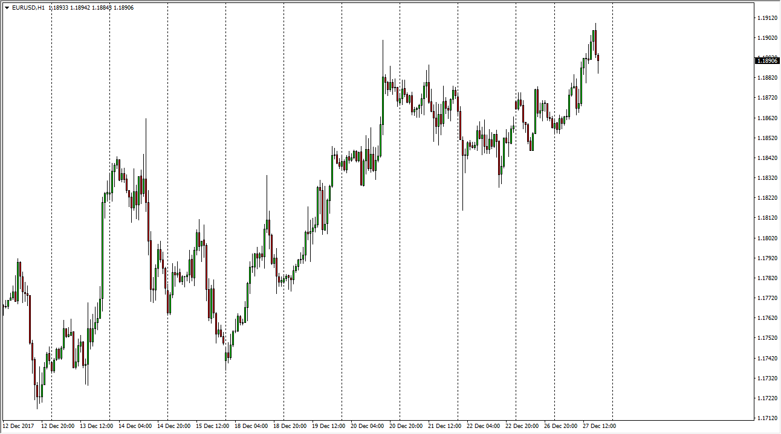Click the last candle at the chart's right edge
The height and width of the screenshot is (434, 781).
point(598,59)
